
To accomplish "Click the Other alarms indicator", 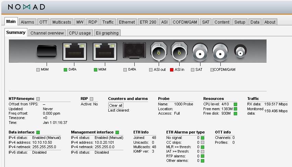I will [203, 161].
